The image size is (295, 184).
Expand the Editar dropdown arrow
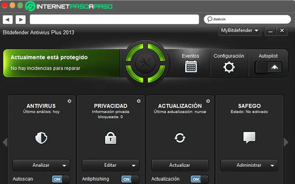point(133,166)
